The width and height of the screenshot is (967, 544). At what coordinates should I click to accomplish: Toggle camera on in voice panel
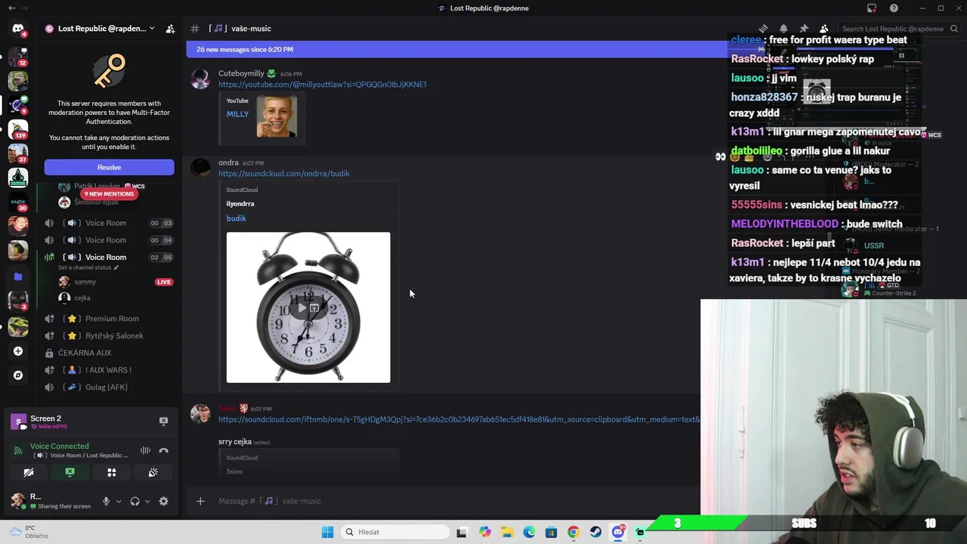[29, 472]
